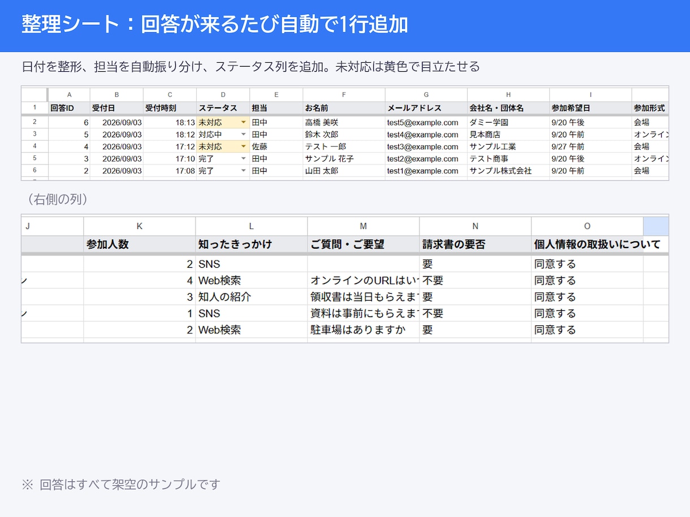Screen dimensions: 690x517
Task: Click the メールアドレス header cell
Action: 426,108
